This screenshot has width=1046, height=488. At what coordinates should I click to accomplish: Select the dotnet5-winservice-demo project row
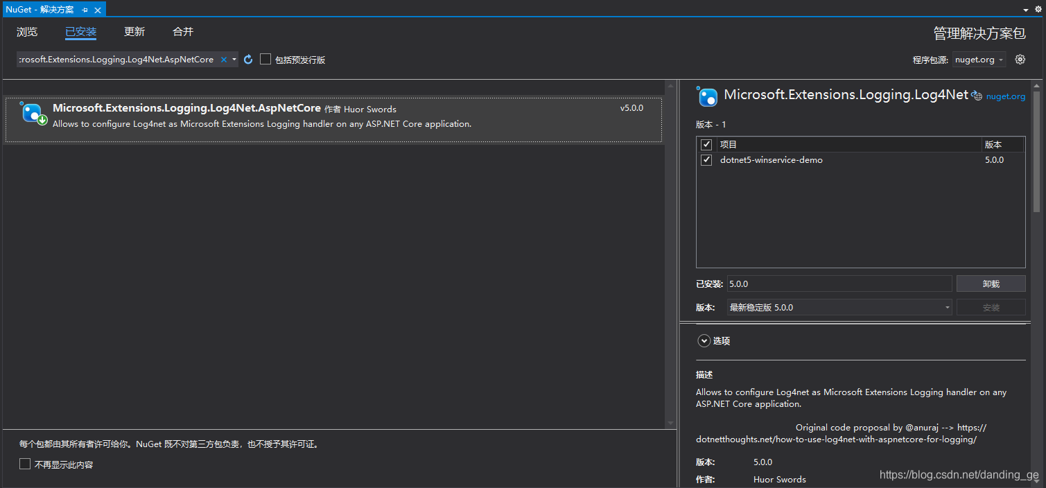pyautogui.click(x=860, y=160)
